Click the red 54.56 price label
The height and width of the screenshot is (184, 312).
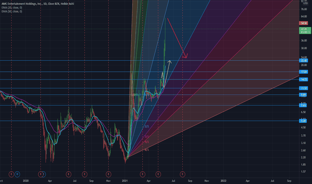[x=304, y=23]
